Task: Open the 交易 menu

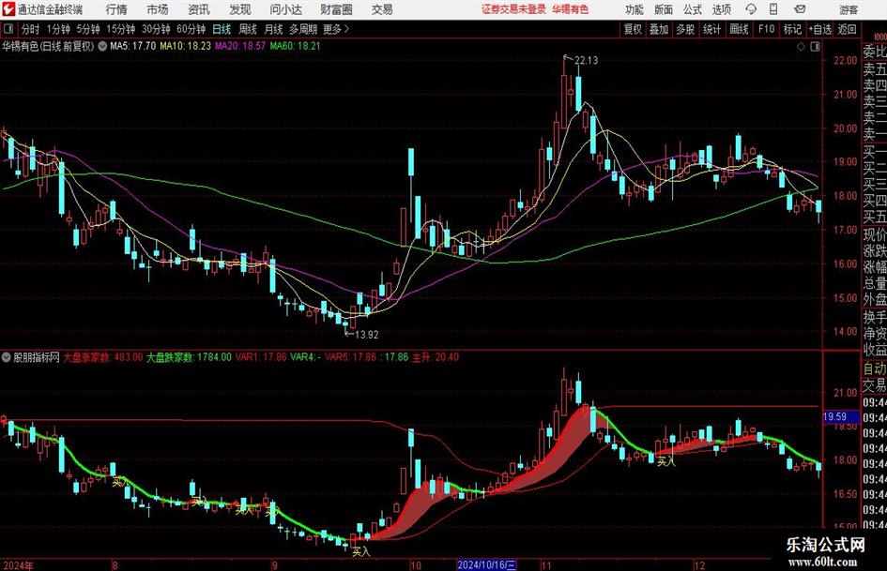Action: tap(382, 9)
